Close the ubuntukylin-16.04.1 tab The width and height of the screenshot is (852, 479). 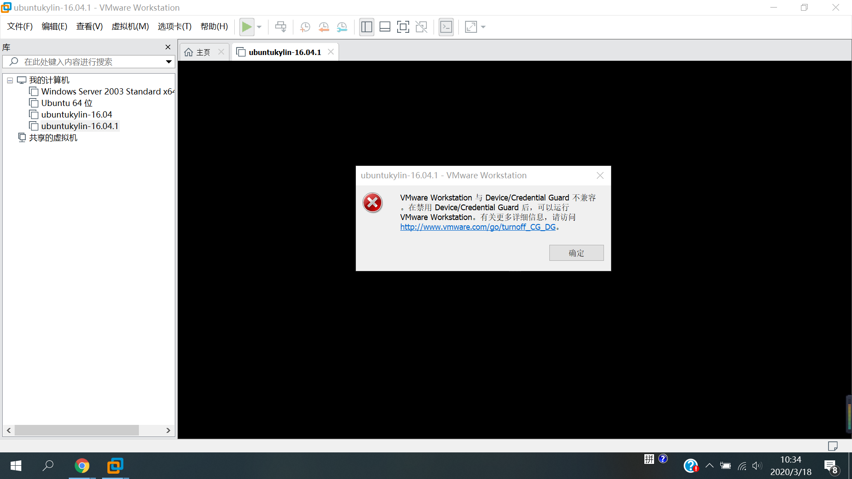(x=331, y=52)
